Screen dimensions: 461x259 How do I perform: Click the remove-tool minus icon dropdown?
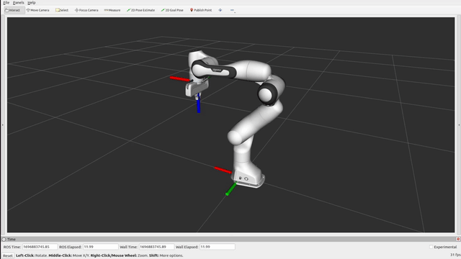click(x=233, y=10)
